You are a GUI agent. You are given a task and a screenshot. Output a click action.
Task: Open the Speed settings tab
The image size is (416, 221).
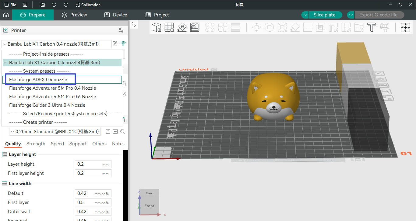57,144
